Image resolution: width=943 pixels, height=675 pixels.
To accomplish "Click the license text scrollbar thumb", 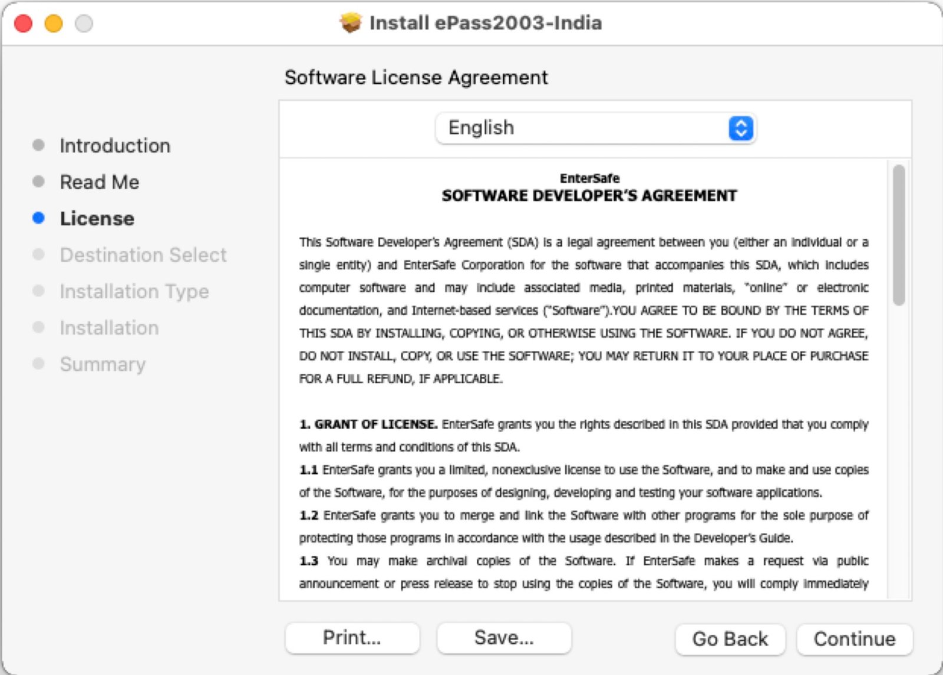I will click(899, 235).
